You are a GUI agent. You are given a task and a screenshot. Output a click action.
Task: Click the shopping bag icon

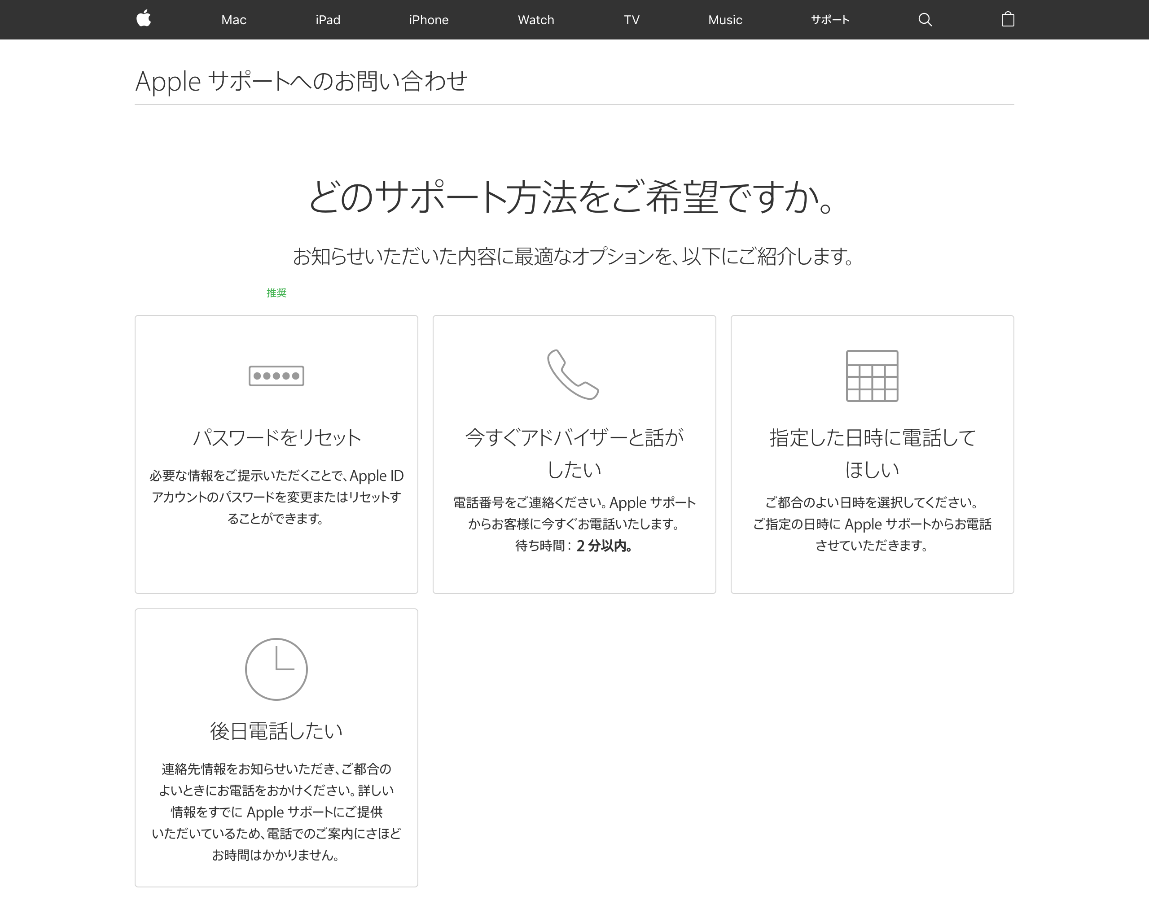click(x=1007, y=19)
